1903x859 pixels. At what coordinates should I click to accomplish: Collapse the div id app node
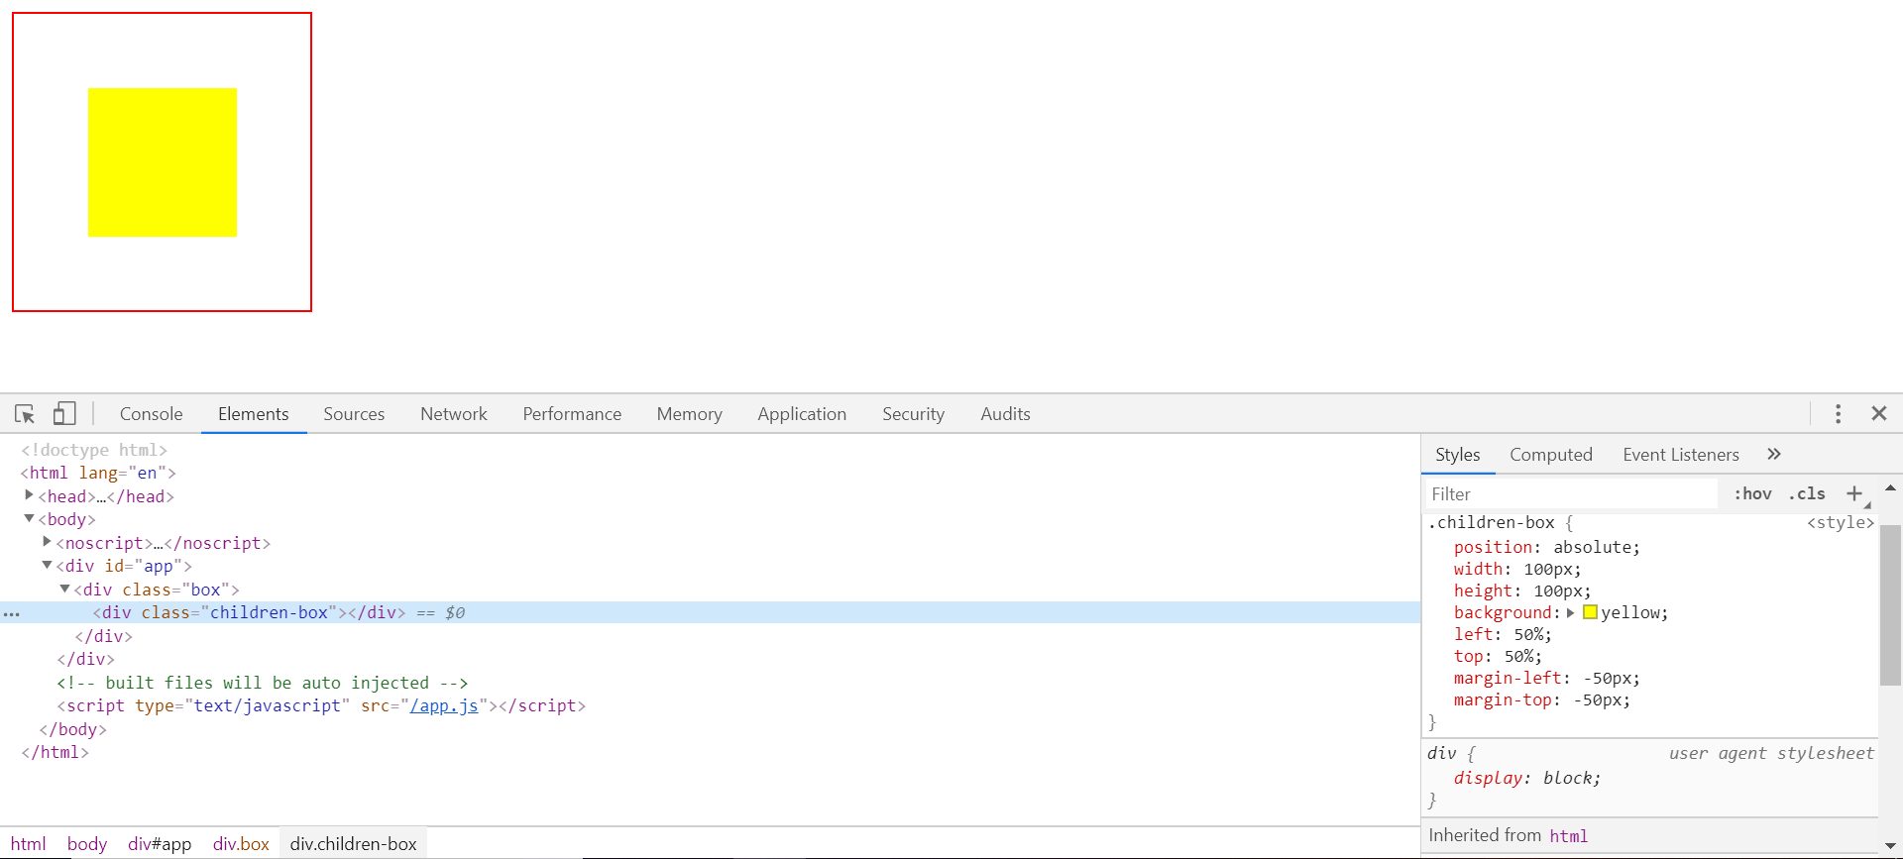tap(47, 565)
